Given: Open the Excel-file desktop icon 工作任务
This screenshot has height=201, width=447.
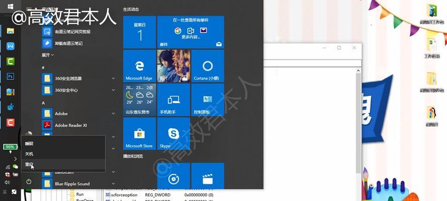Looking at the screenshot, I should point(431,48).
